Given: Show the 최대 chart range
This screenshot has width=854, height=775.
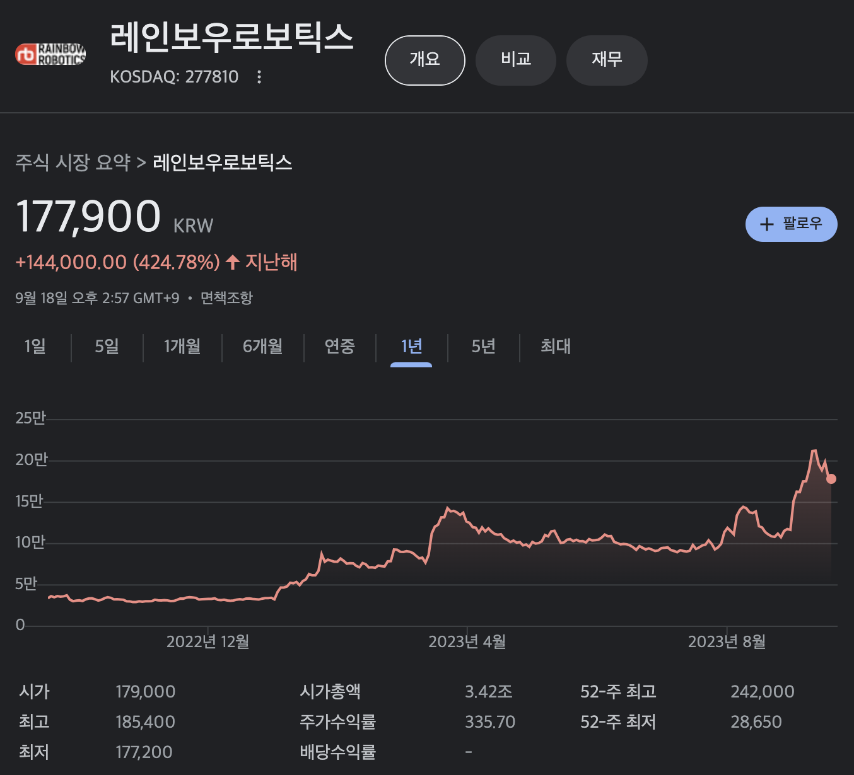Looking at the screenshot, I should coord(556,347).
